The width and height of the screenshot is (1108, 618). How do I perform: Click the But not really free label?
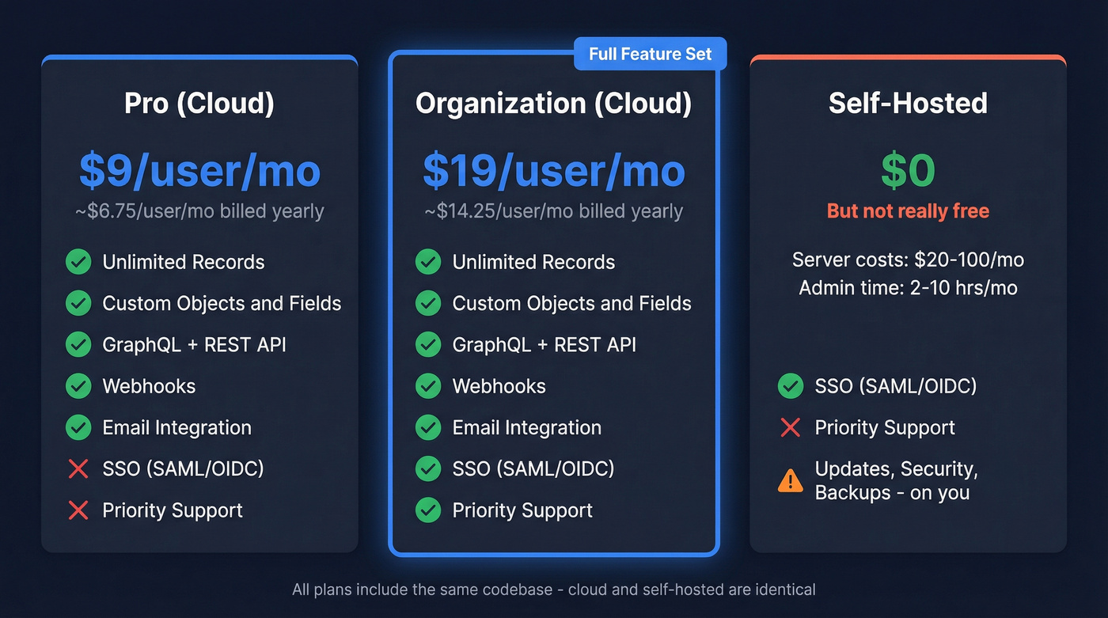click(908, 210)
